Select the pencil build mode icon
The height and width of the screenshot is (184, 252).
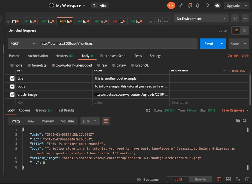pyautogui.click(x=236, y=30)
